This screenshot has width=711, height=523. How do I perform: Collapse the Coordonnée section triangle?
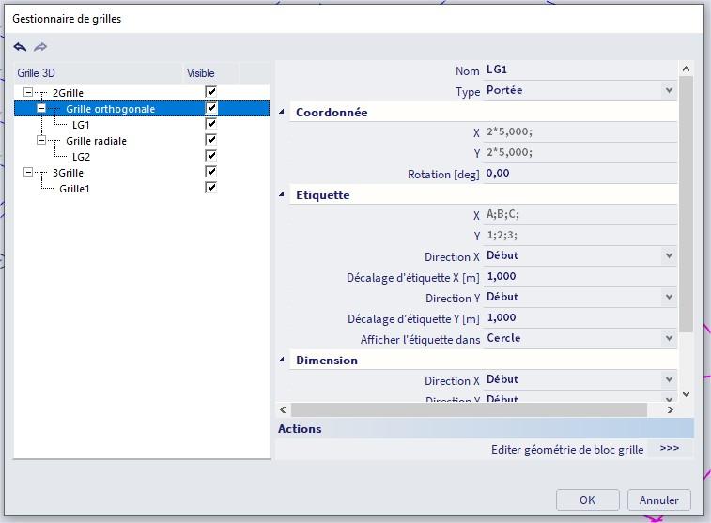tap(283, 113)
